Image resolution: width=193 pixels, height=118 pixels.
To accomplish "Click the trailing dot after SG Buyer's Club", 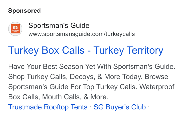I will click(x=149, y=107).
